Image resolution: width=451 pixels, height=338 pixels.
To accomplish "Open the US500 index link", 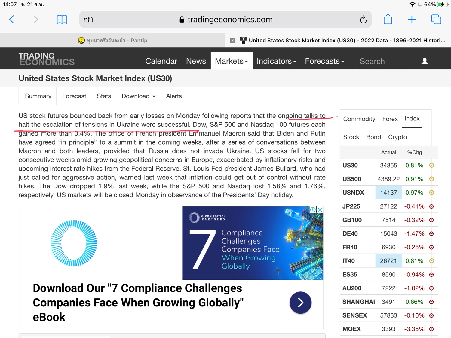I will point(351,179).
